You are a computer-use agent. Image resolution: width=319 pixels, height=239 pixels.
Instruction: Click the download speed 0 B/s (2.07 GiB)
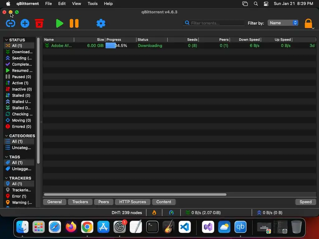pyautogui.click(x=203, y=213)
